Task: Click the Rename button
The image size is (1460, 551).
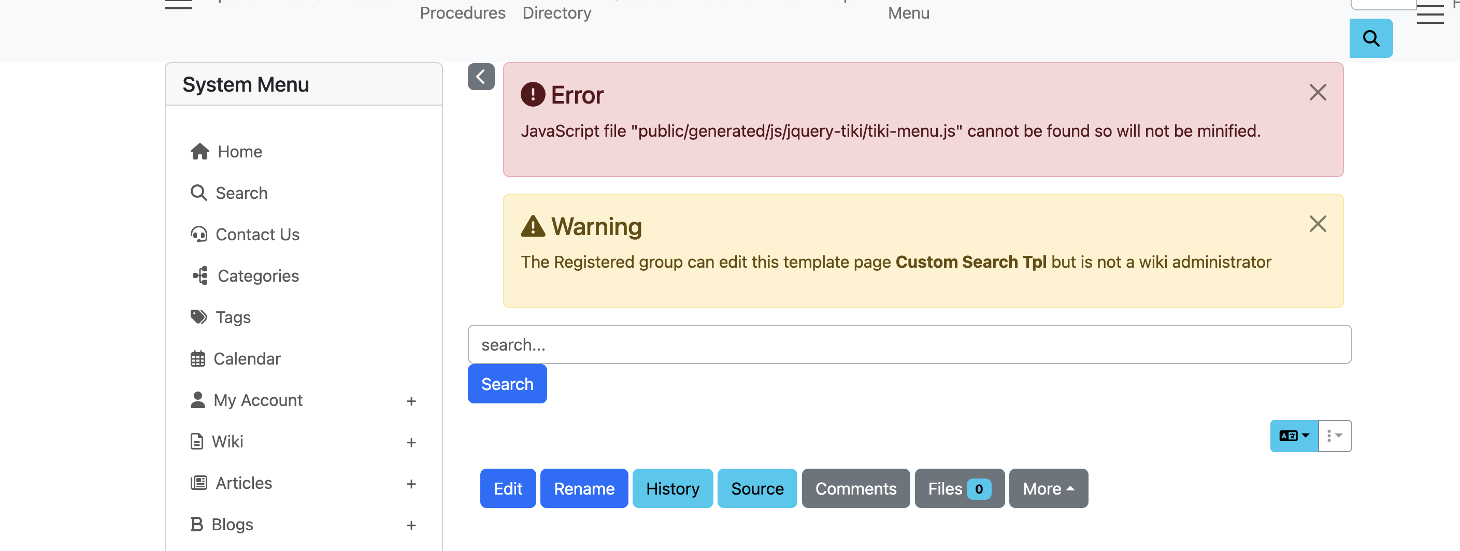Action: click(584, 488)
